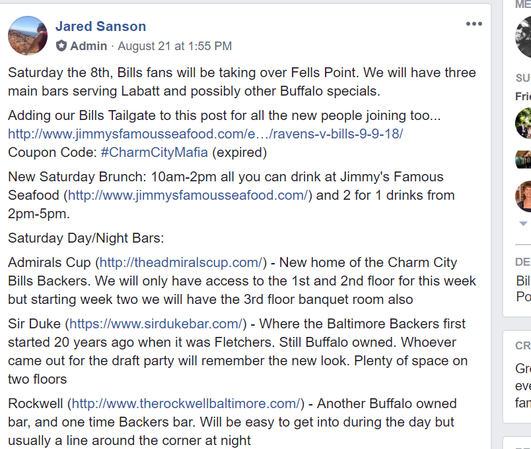Open the ravens-v-bills-9-9-18 event link

(205, 134)
